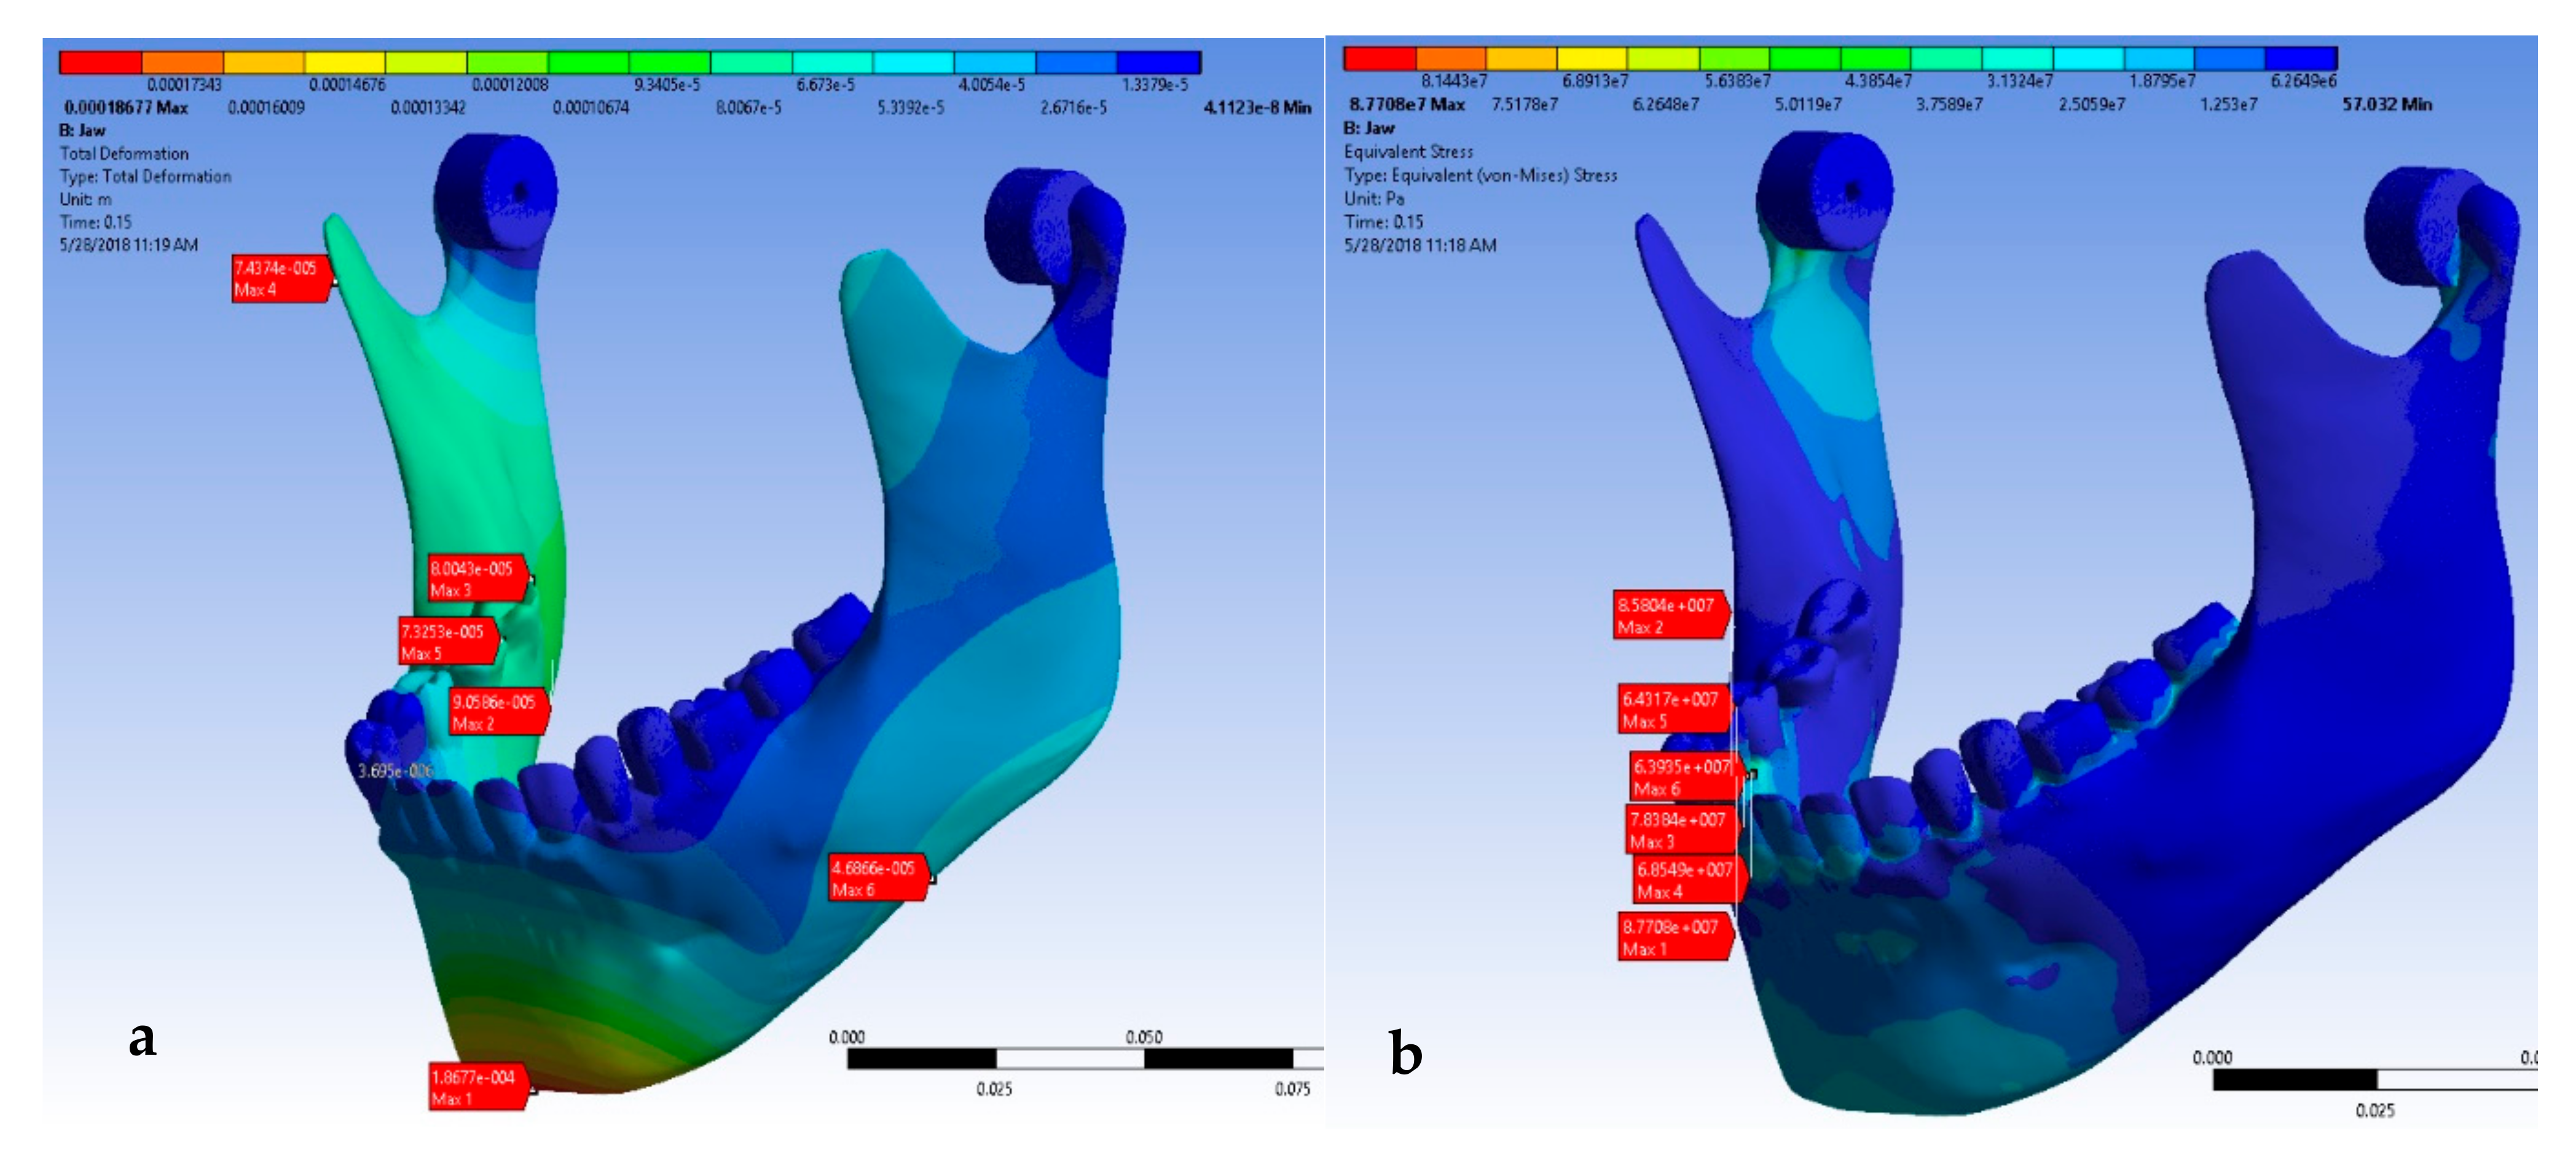Click the 7.4374e-005 Max 4 probe label

click(x=279, y=278)
